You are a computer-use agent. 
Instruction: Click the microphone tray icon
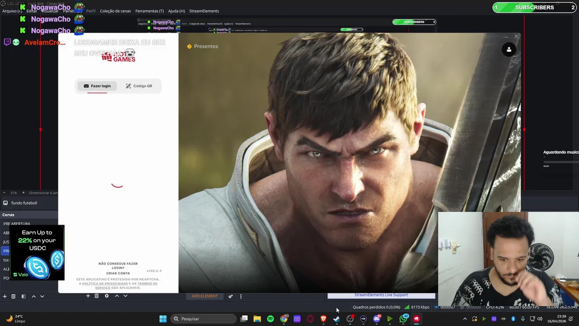pos(523,319)
